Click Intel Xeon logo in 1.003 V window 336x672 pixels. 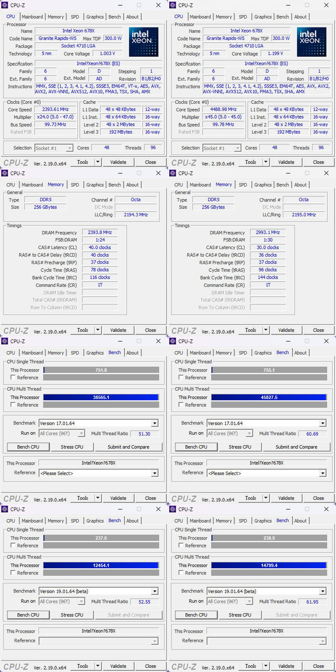coord(143,42)
